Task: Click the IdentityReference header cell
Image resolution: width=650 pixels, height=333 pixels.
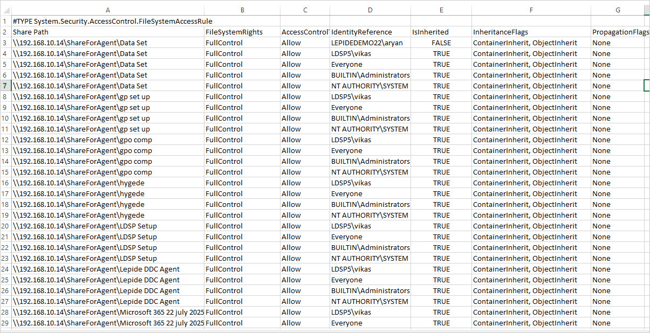Action: tap(370, 32)
